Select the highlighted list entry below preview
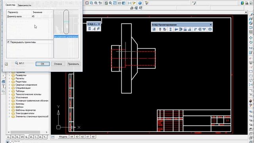The image size is (254, 143). click(66, 37)
